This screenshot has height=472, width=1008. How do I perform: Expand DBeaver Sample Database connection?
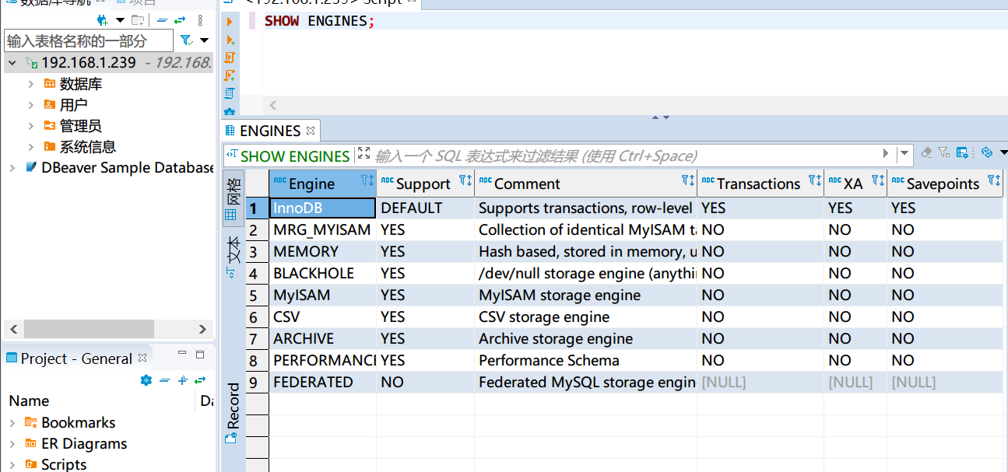click(14, 167)
